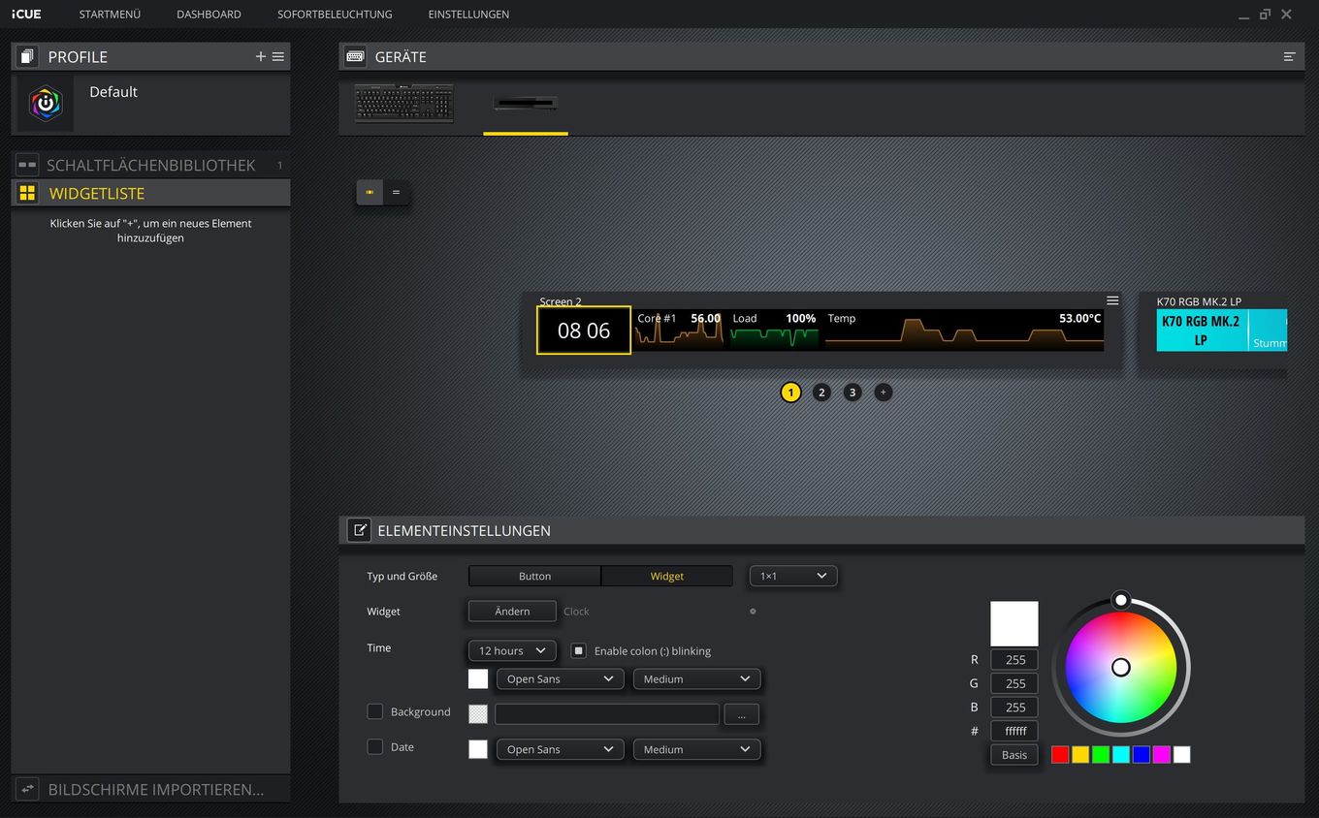
Task: Pick the magenta preset swatch
Action: point(1162,755)
